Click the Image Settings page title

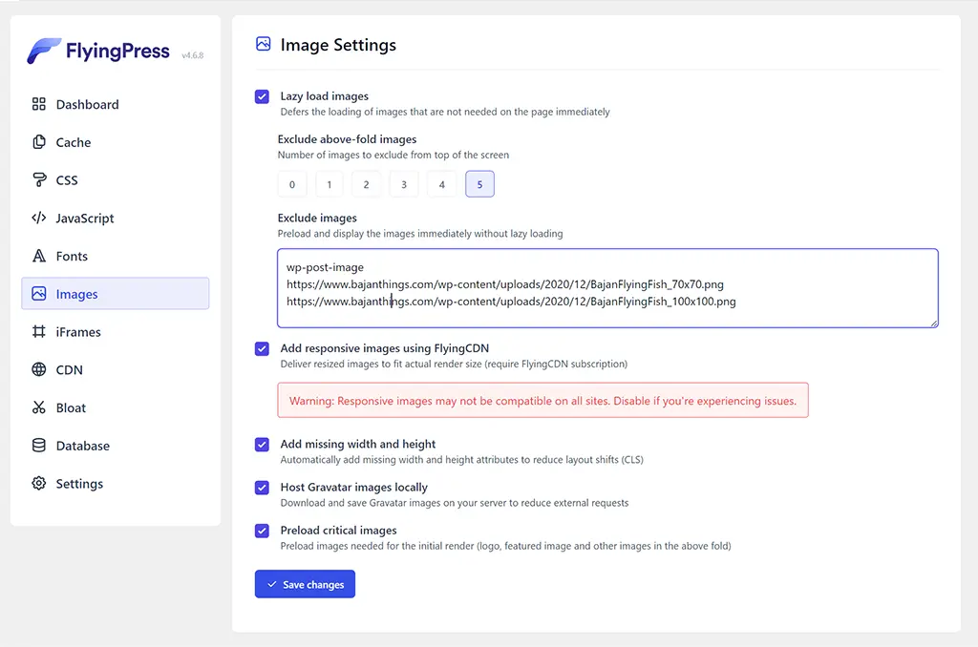click(338, 45)
